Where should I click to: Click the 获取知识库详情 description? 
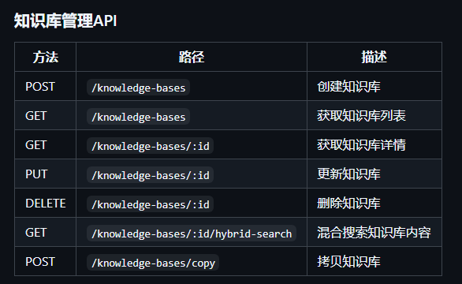pos(361,145)
